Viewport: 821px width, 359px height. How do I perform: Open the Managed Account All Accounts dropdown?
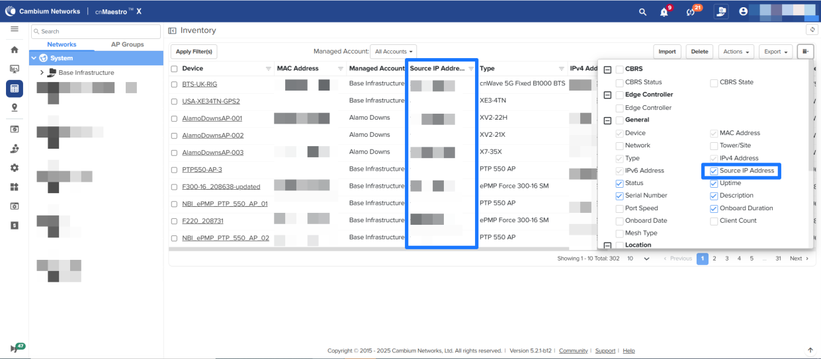click(394, 51)
